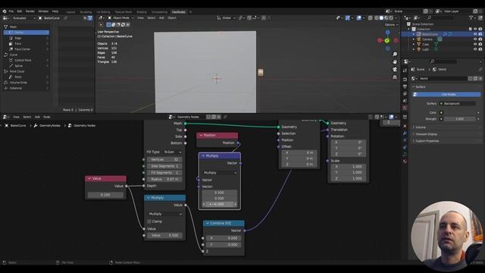Switch to the Shading workspace tab
The height and width of the screenshot is (273, 485).
142,12
